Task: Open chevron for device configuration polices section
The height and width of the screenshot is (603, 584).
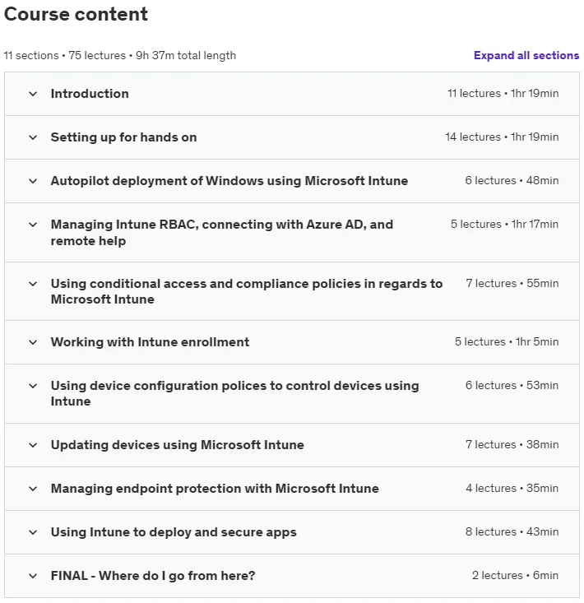Action: point(33,386)
